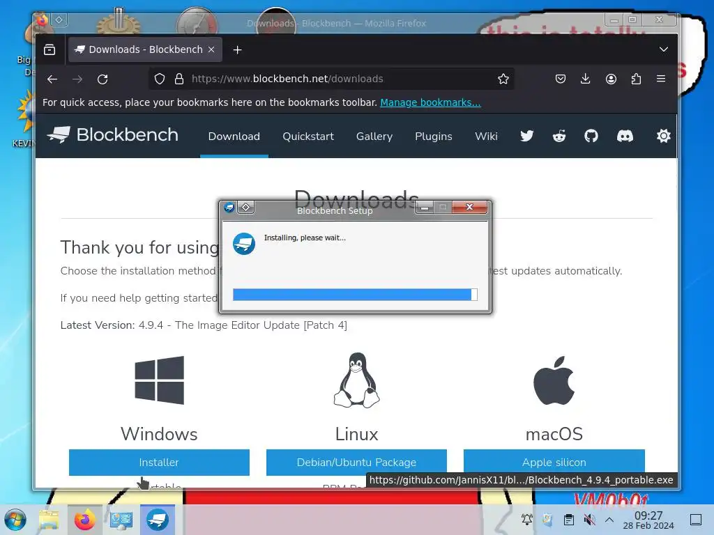
Task: Click the Apple macOS logo image
Action: 554,380
